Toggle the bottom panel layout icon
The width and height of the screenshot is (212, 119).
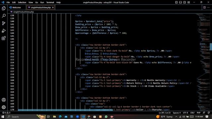(181, 2)
